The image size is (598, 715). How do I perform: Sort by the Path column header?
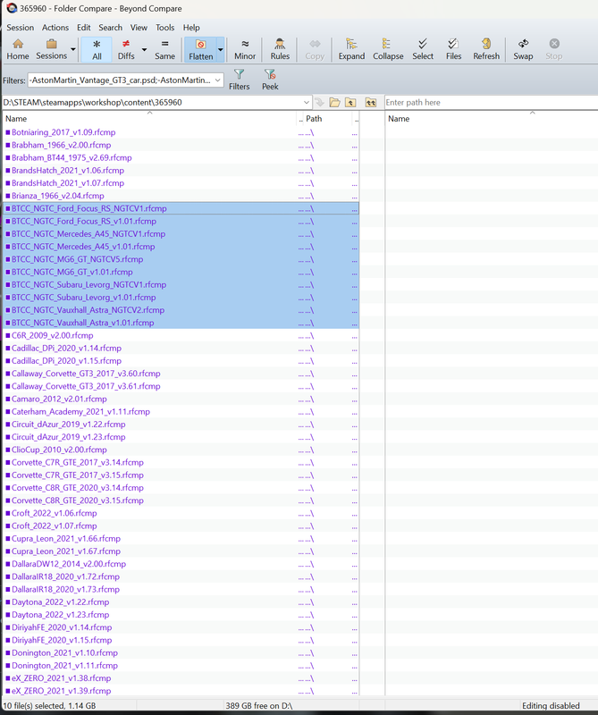[326, 119]
